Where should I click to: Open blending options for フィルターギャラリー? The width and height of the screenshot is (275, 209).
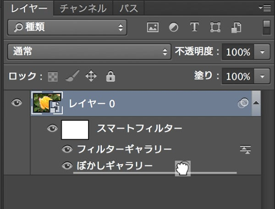pos(245,149)
